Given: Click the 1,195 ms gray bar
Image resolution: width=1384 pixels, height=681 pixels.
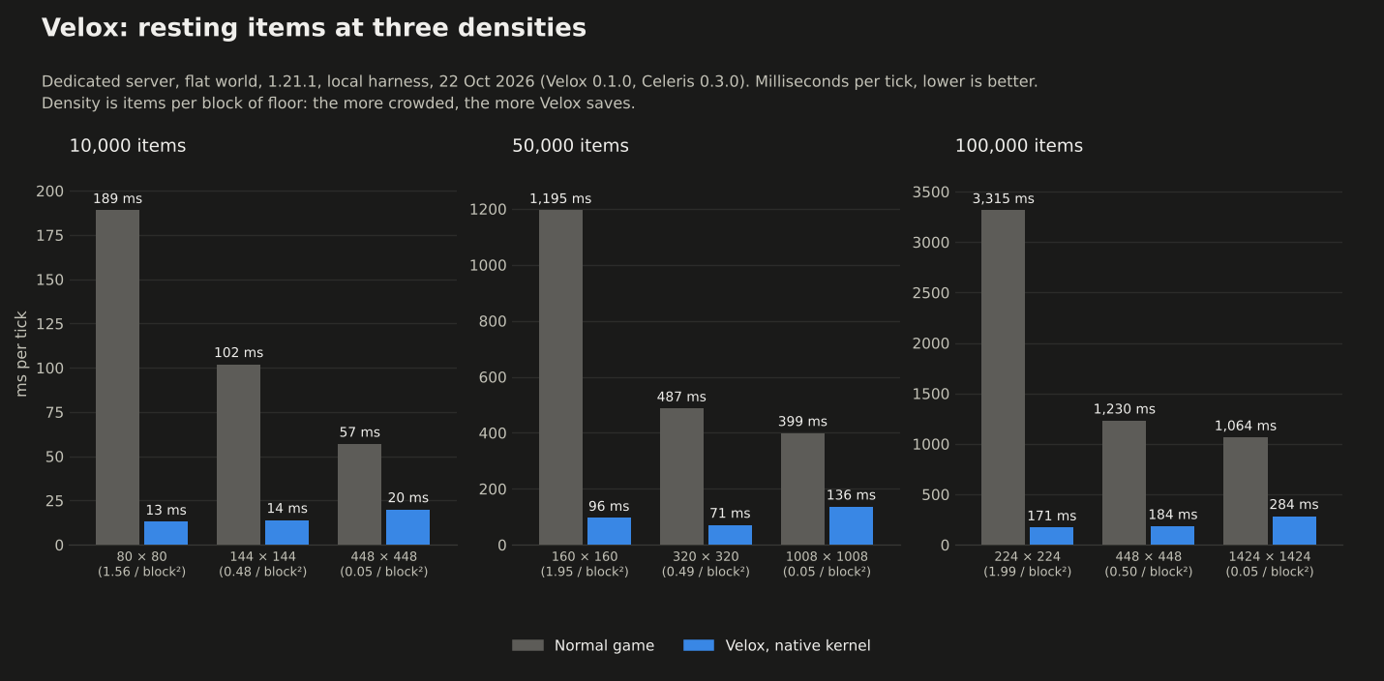Looking at the screenshot, I should (x=560, y=377).
